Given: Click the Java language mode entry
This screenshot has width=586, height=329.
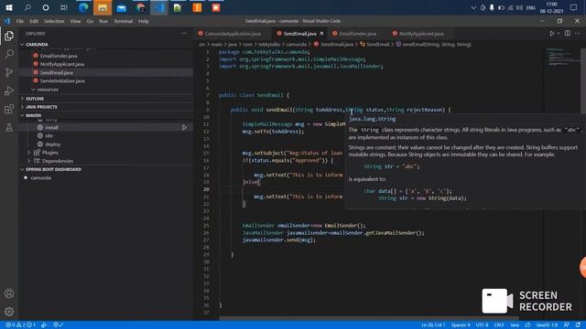Looking at the screenshot, I should point(515,325).
